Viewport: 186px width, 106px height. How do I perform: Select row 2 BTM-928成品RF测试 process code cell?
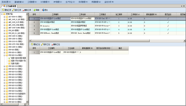point(55,22)
